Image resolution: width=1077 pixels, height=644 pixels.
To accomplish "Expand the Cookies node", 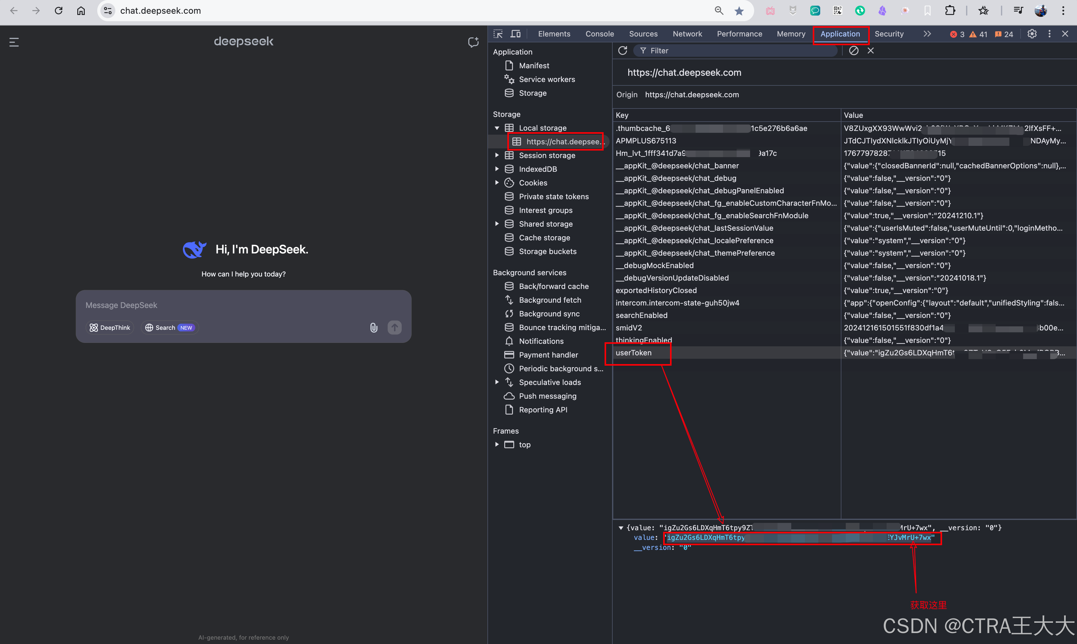I will pyautogui.click(x=497, y=183).
